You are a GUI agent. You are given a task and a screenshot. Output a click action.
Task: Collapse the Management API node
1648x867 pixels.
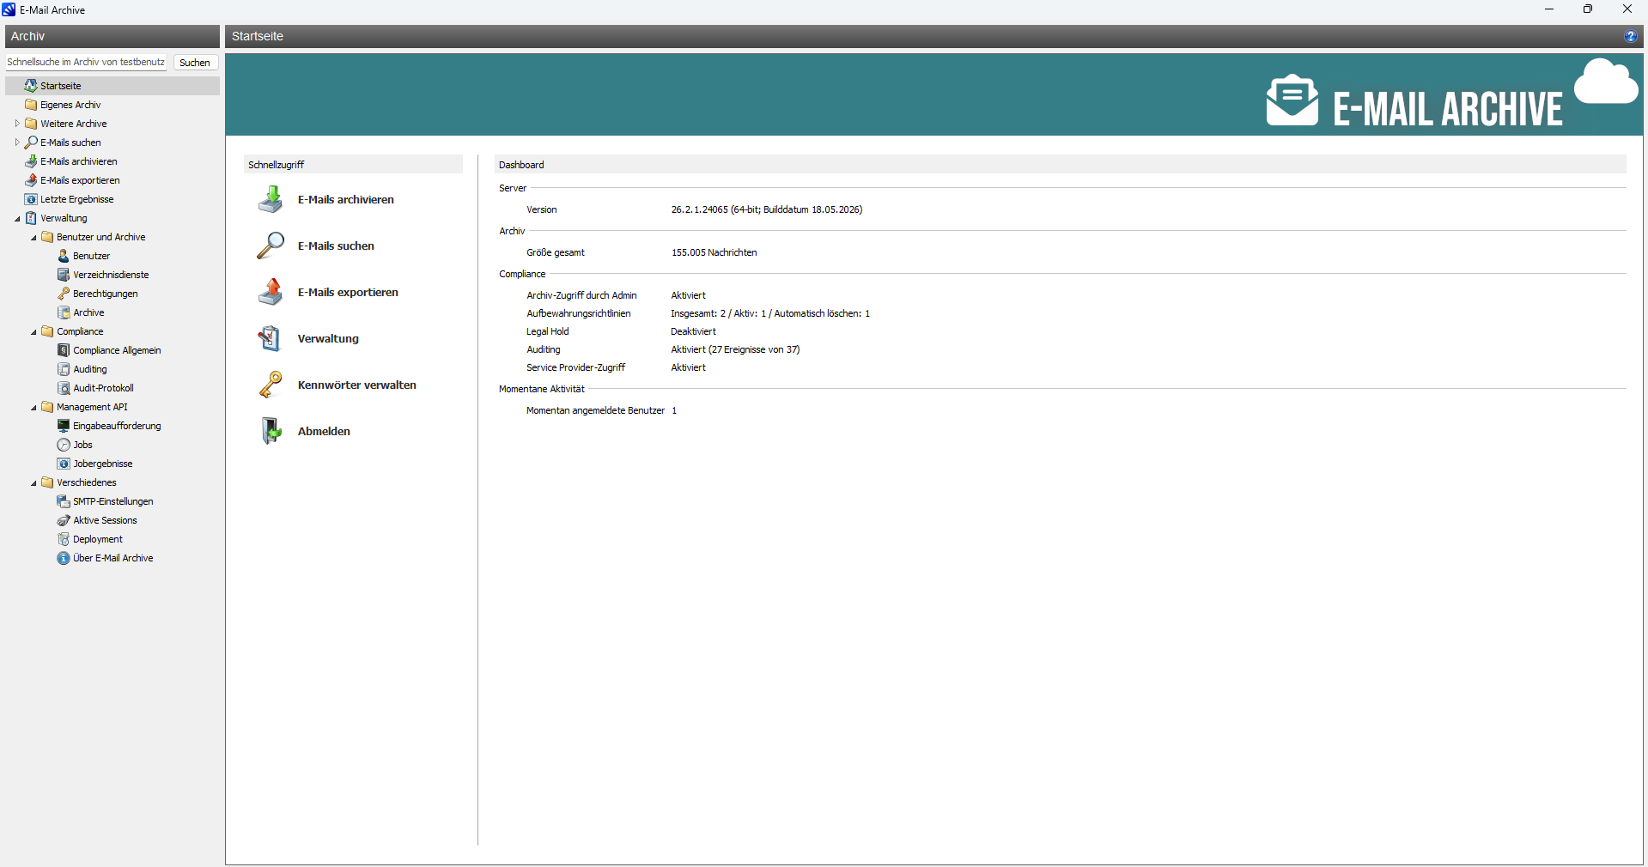[x=33, y=408]
